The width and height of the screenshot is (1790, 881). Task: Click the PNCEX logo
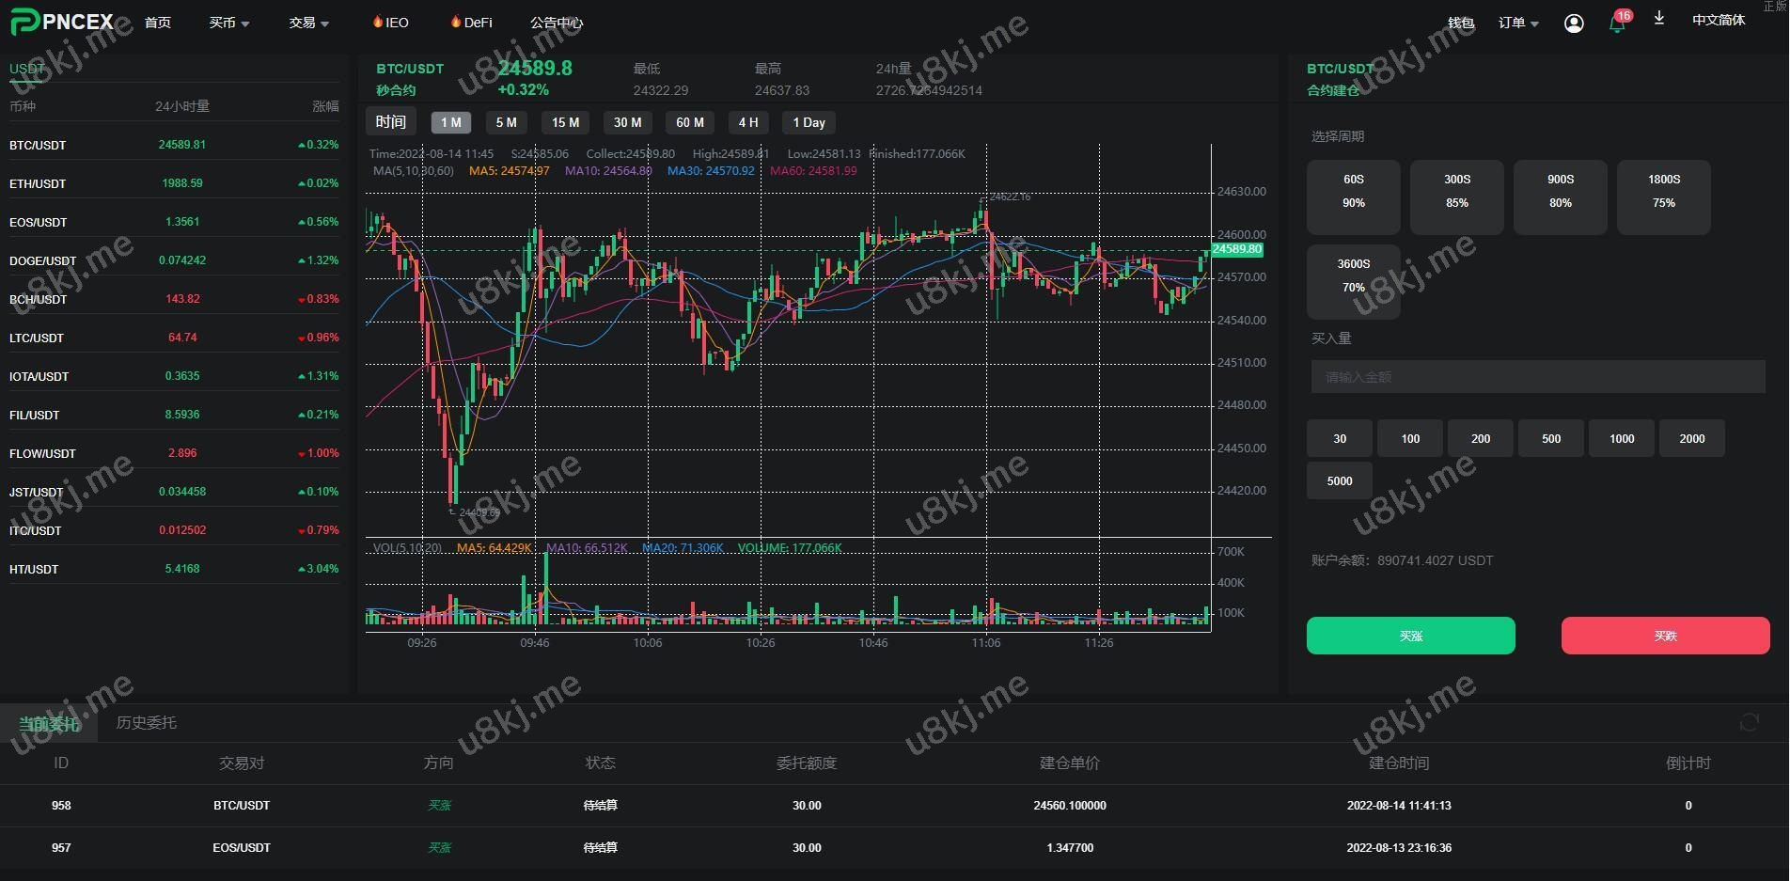62,22
